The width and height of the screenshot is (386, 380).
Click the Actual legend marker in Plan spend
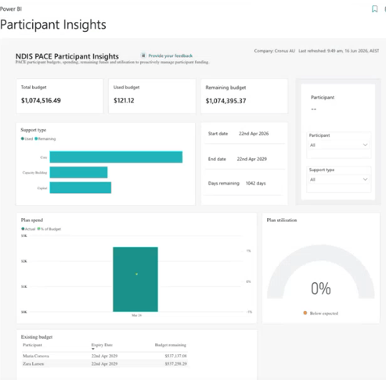(23, 229)
